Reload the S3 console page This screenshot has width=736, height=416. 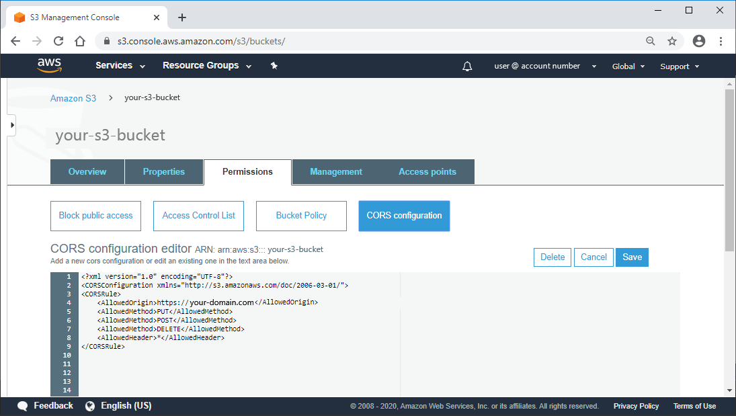(x=58, y=41)
